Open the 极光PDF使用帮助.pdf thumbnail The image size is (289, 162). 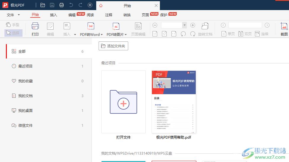pos(174,102)
